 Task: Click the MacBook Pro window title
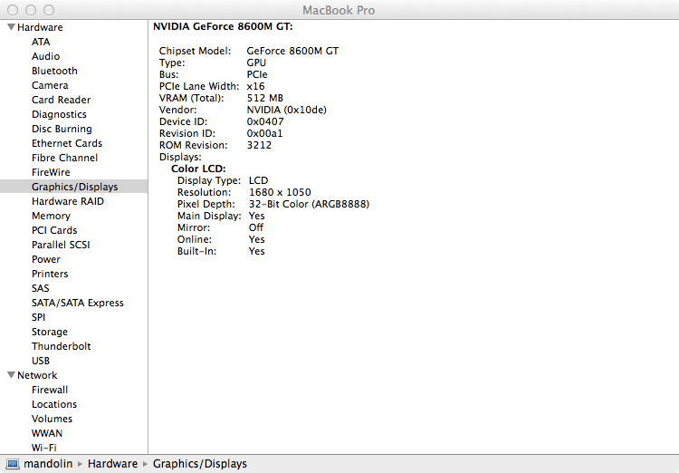(x=339, y=10)
